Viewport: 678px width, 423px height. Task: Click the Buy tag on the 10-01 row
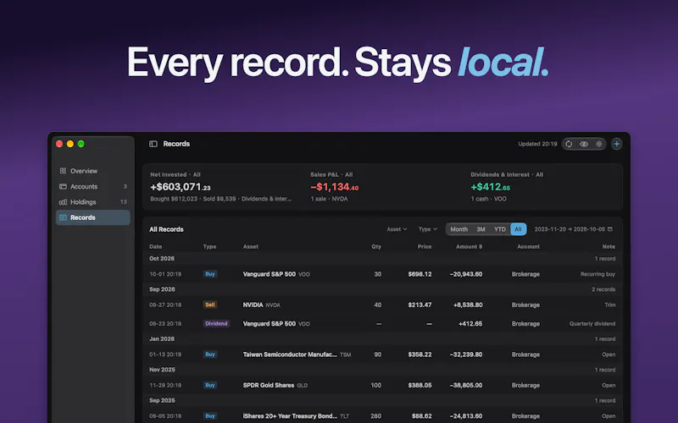pos(210,274)
